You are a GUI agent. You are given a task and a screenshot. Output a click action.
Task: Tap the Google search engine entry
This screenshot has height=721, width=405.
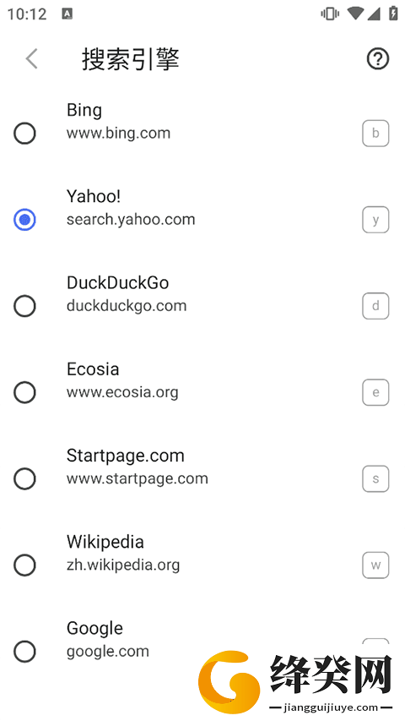coord(202,640)
